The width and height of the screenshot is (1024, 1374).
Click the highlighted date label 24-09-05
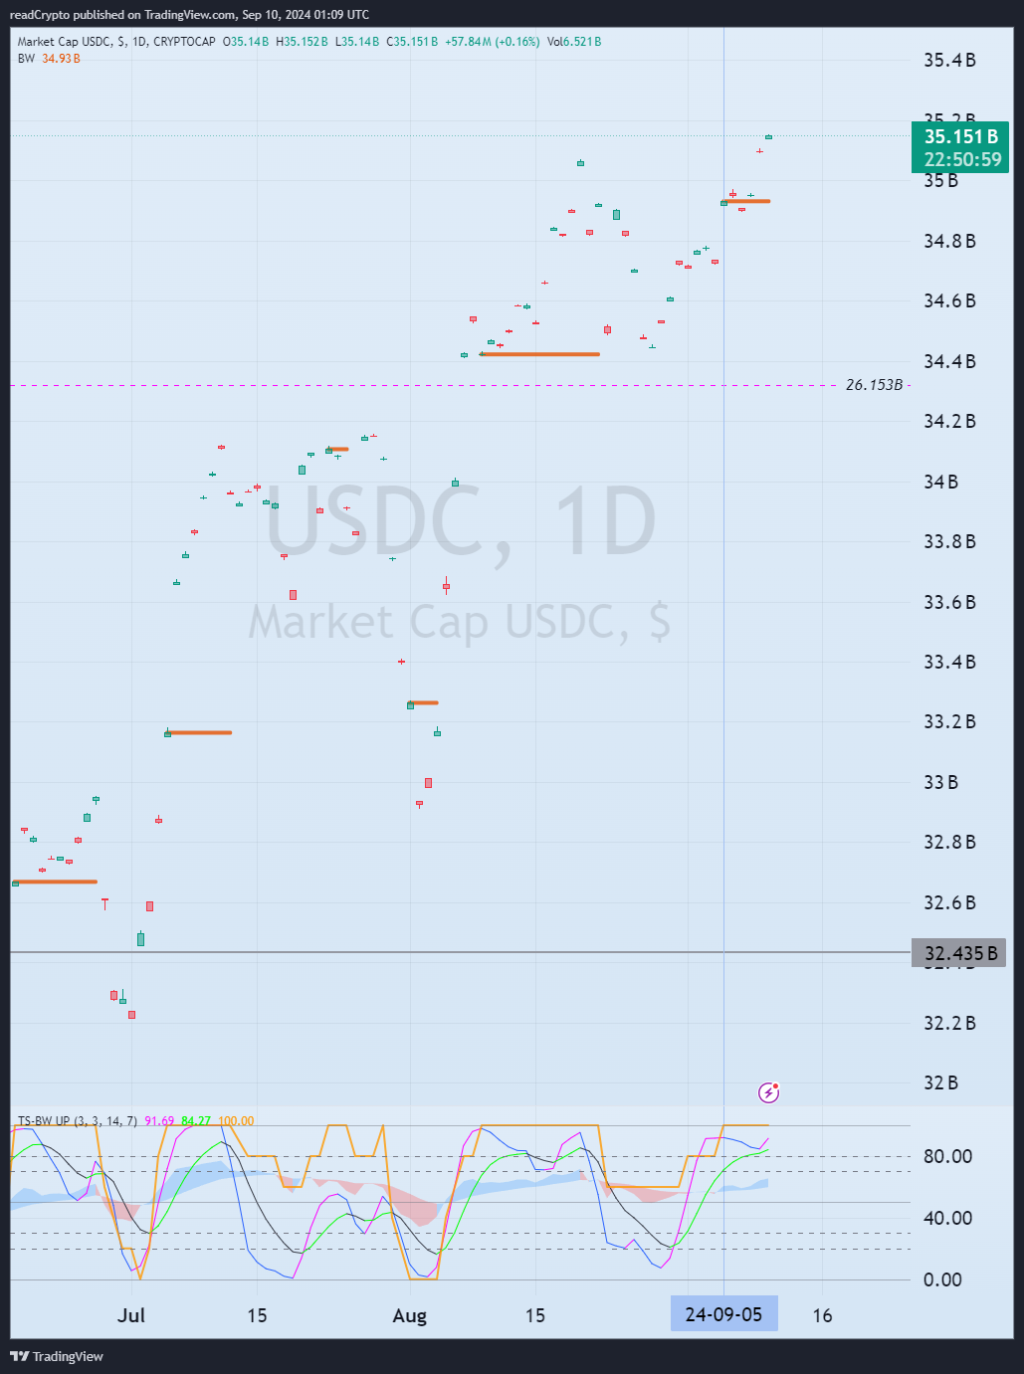point(723,1314)
